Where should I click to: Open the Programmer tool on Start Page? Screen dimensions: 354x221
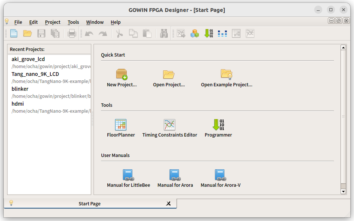point(218,125)
